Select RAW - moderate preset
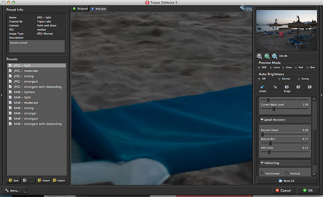323x197 pixels. coord(37,103)
